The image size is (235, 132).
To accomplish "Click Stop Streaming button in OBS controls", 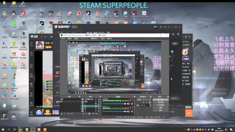I will pyautogui.click(x=160, y=100).
